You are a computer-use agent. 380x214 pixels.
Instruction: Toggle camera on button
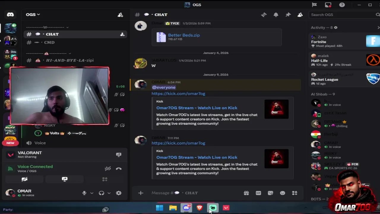click(x=24, y=179)
